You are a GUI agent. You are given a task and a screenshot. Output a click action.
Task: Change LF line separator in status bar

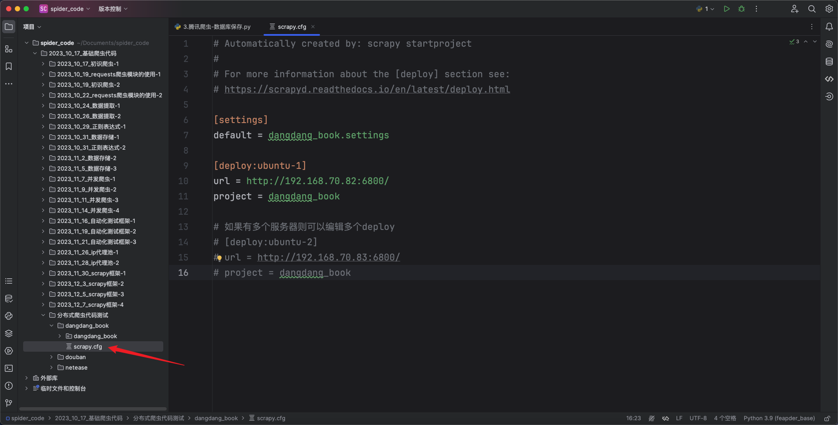[679, 418]
